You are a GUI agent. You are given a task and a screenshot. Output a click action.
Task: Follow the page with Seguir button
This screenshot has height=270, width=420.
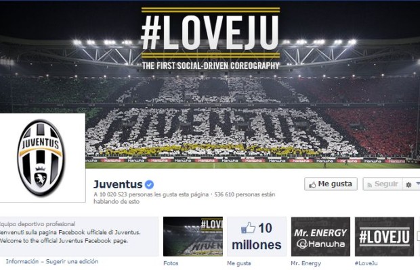[383, 184]
